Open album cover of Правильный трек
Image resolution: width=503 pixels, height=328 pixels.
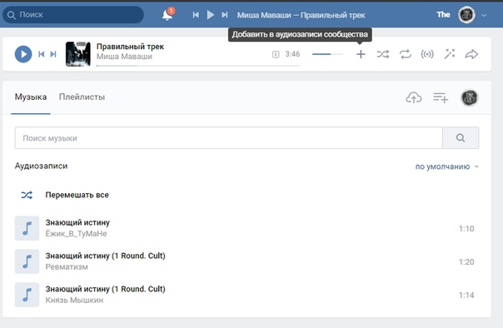pyautogui.click(x=78, y=54)
